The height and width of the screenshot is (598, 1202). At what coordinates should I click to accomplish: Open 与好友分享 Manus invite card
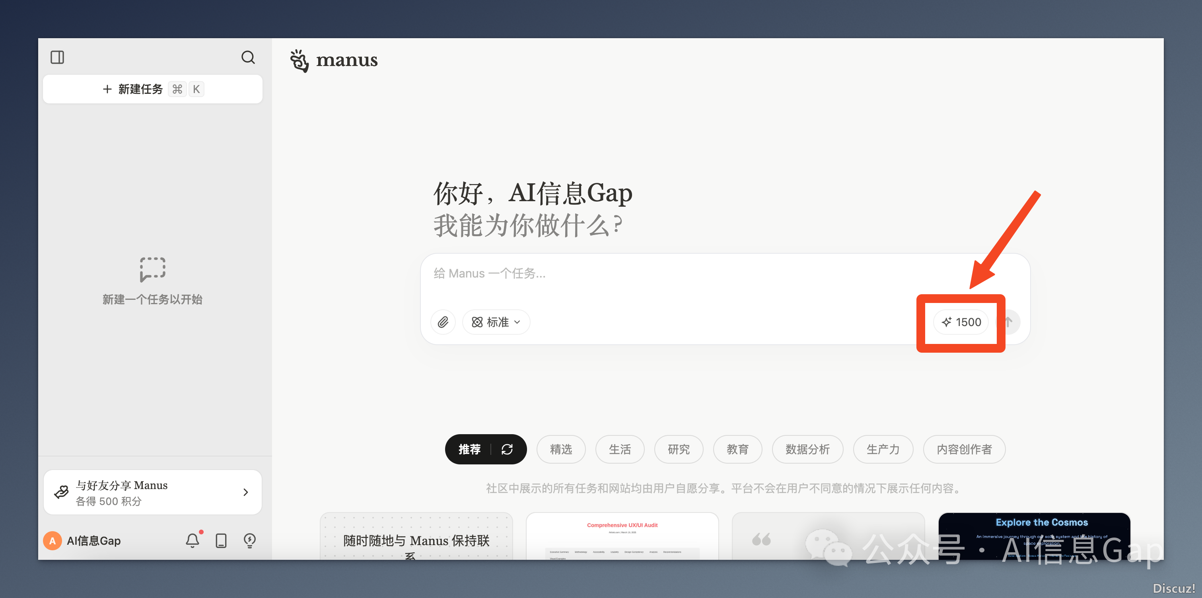(x=153, y=492)
